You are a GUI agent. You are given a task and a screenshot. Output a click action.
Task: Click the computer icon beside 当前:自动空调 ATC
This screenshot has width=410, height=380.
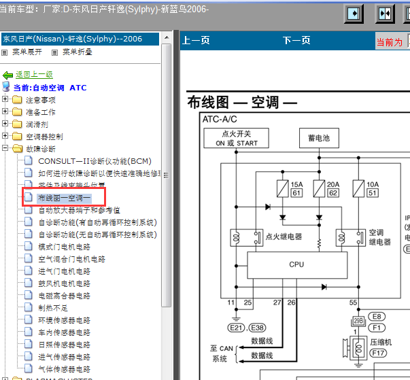(x=6, y=86)
